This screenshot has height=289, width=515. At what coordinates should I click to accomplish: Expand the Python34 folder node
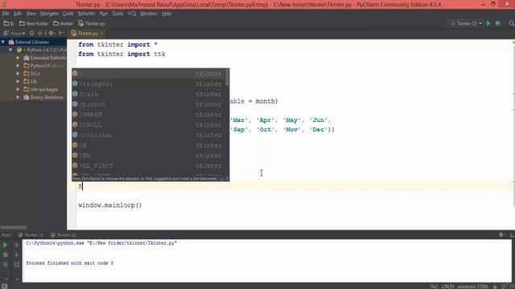(x=18, y=66)
